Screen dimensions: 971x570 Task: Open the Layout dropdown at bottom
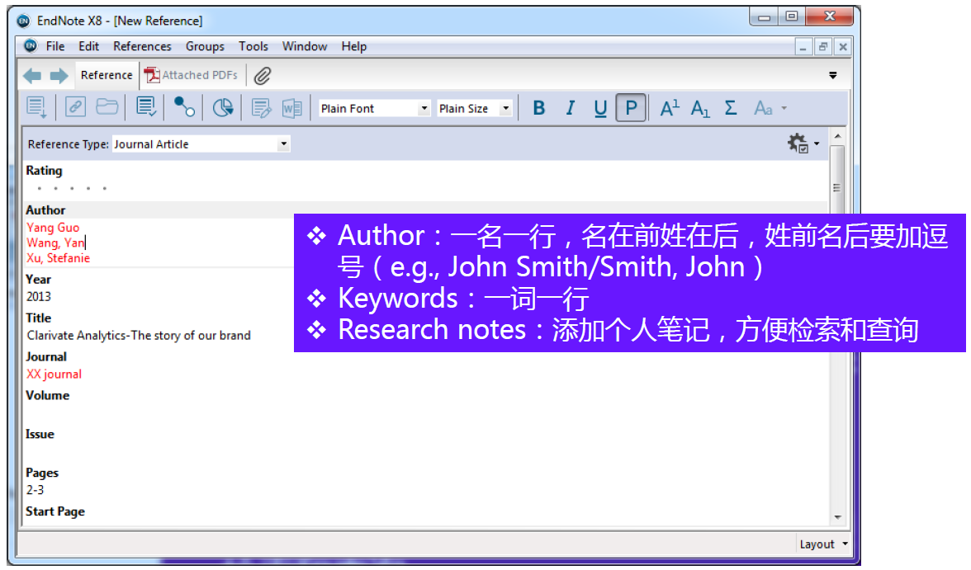click(823, 544)
